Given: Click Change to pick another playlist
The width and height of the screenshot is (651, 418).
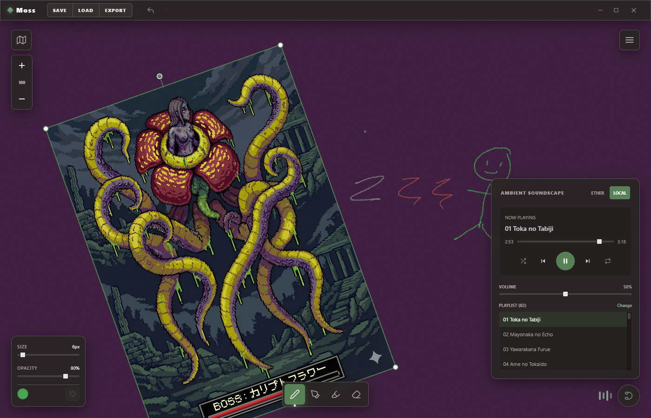Looking at the screenshot, I should tap(624, 306).
